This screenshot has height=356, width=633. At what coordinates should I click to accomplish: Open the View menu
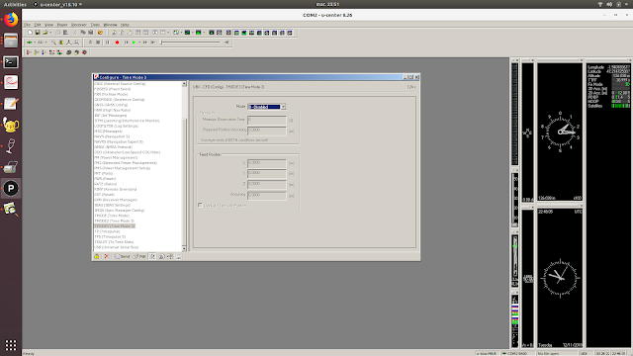click(48, 25)
